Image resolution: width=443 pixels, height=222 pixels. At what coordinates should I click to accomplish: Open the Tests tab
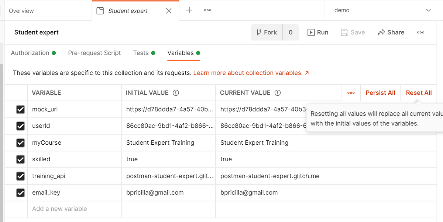(144, 53)
